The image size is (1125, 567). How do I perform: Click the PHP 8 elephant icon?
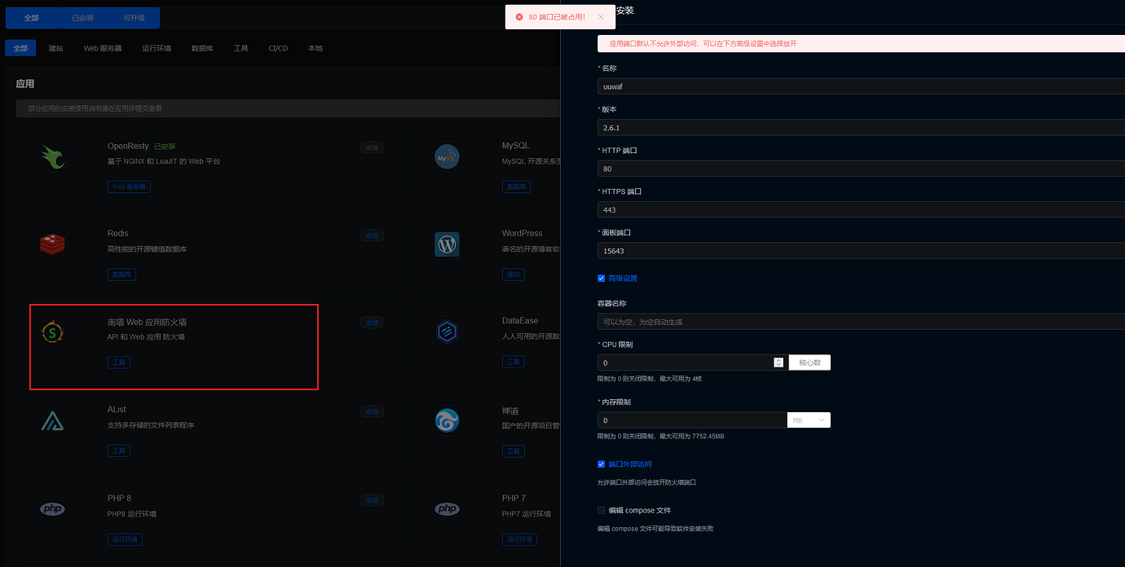coord(52,508)
